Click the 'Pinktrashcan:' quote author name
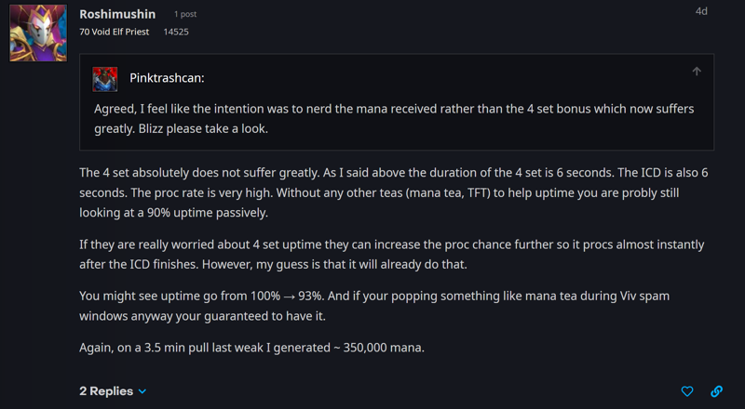The image size is (745, 409). pos(167,78)
